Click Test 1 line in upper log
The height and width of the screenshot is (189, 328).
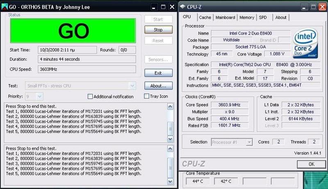pyautogui.click(x=73, y=111)
